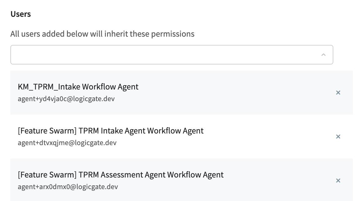Select the KM_TPRM_Intake Workflow Agent name

[x=78, y=87]
